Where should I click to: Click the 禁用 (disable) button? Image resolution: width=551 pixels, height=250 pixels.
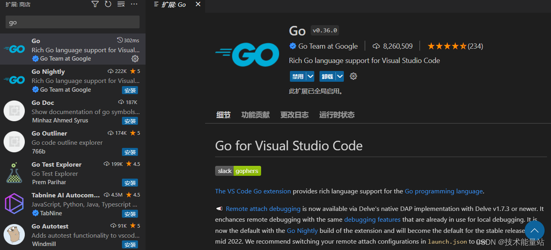[298, 77]
